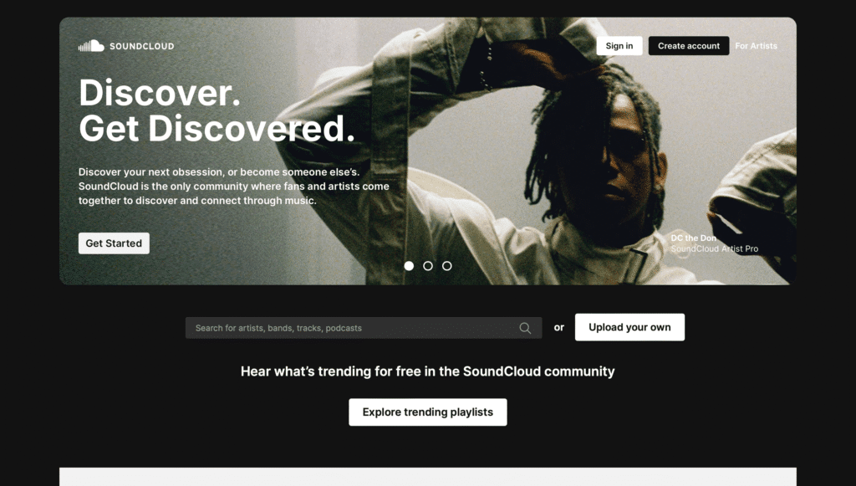
Task: Click the light panel at page bottom
Action: click(427, 477)
